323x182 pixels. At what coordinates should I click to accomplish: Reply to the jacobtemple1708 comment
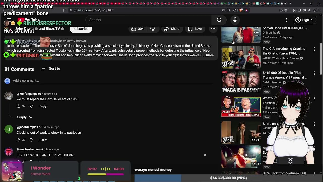[43, 140]
